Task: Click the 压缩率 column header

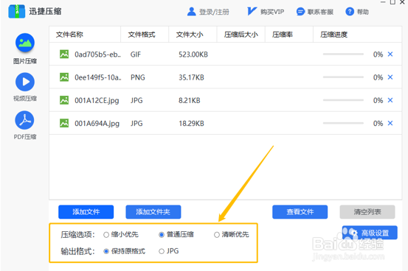Action: (283, 35)
